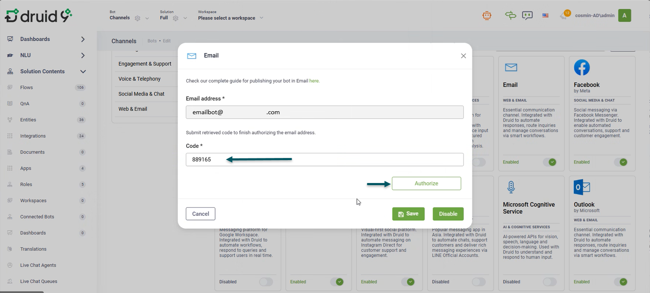650x293 pixels.
Task: Open Flows in the sidebar
Action: [x=26, y=87]
